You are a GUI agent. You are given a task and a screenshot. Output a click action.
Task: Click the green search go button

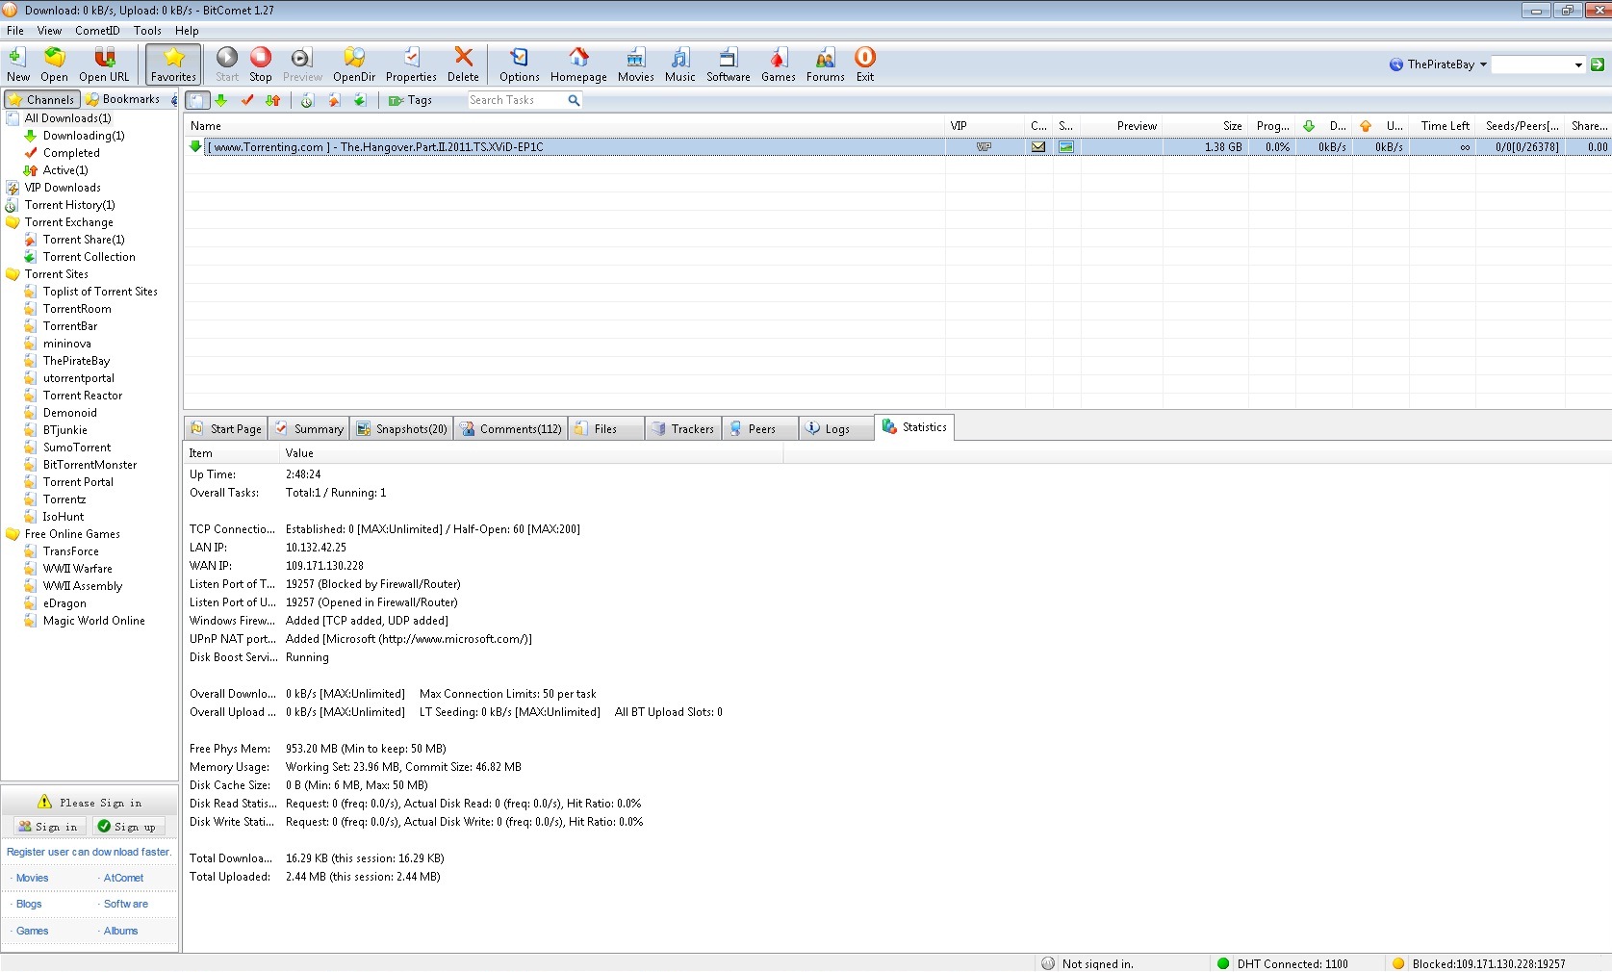[x=1598, y=64]
